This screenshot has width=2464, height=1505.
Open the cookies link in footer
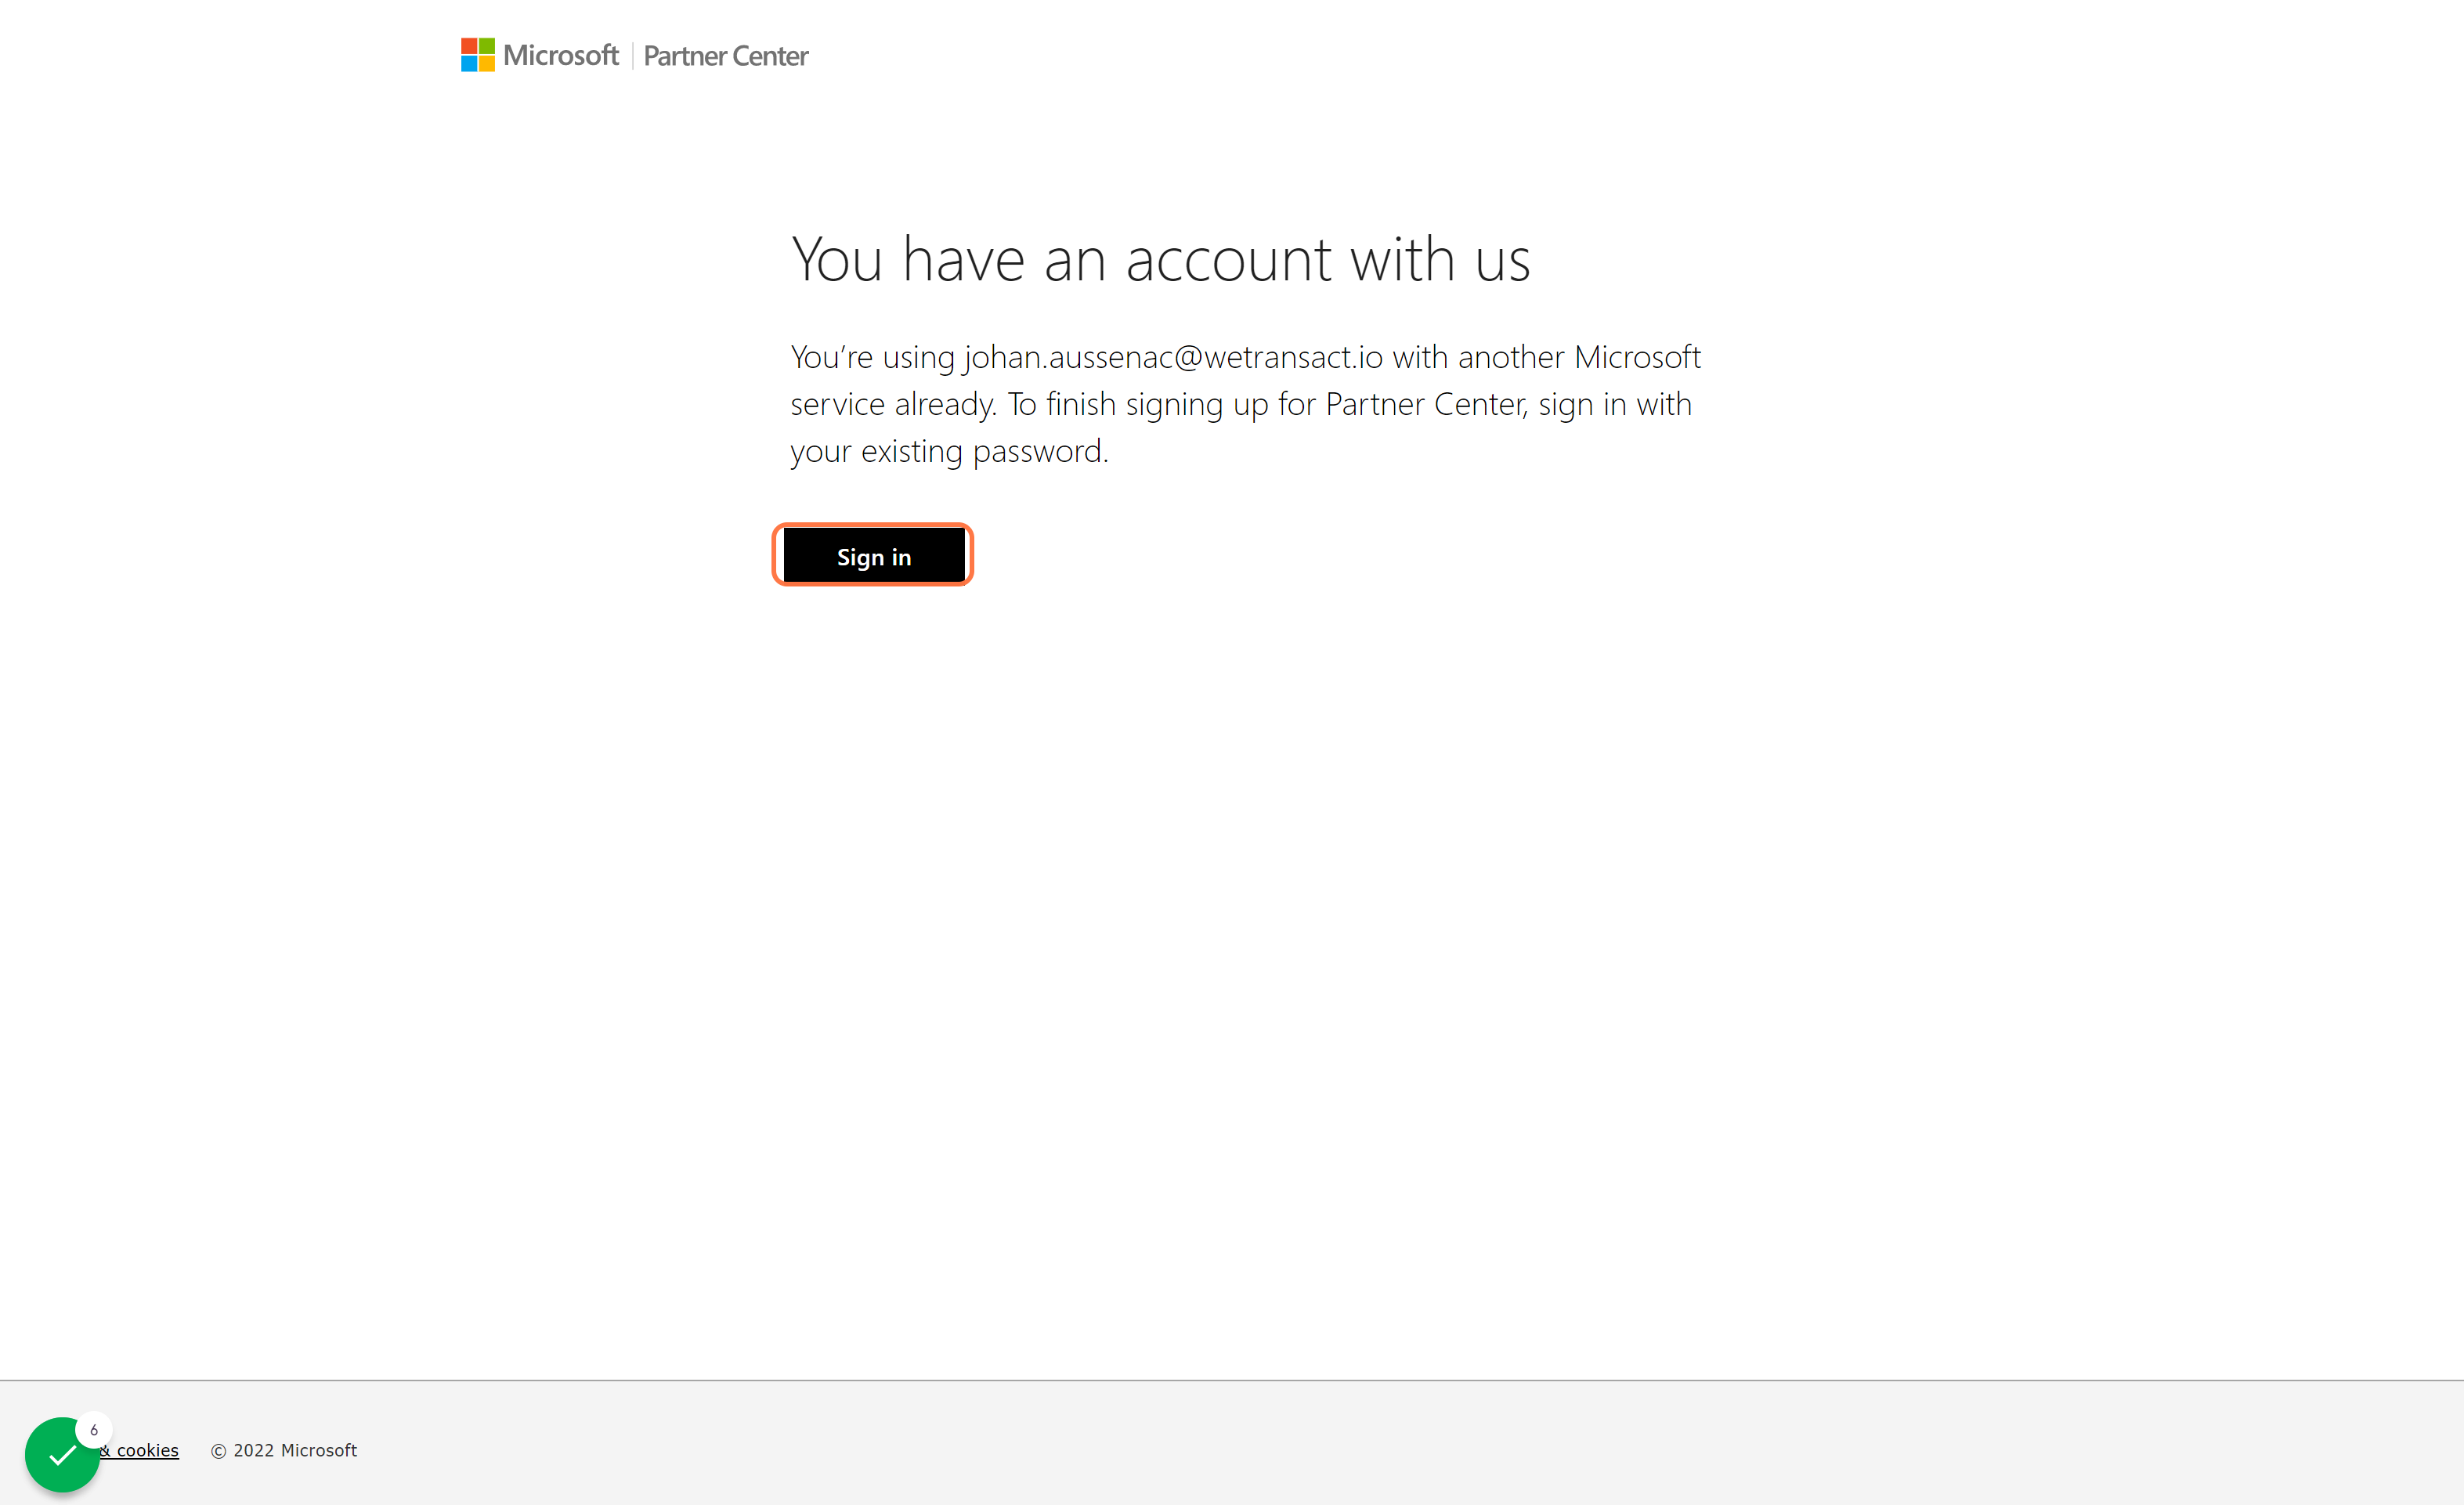tap(140, 1450)
